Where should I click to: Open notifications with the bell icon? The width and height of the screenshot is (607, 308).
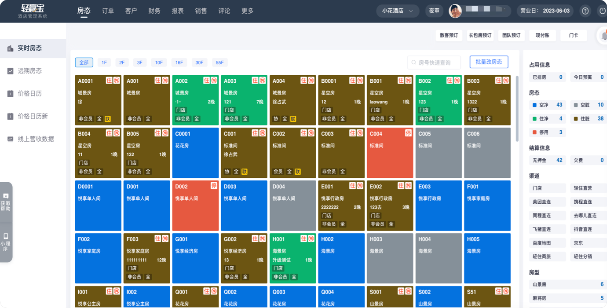point(603,36)
